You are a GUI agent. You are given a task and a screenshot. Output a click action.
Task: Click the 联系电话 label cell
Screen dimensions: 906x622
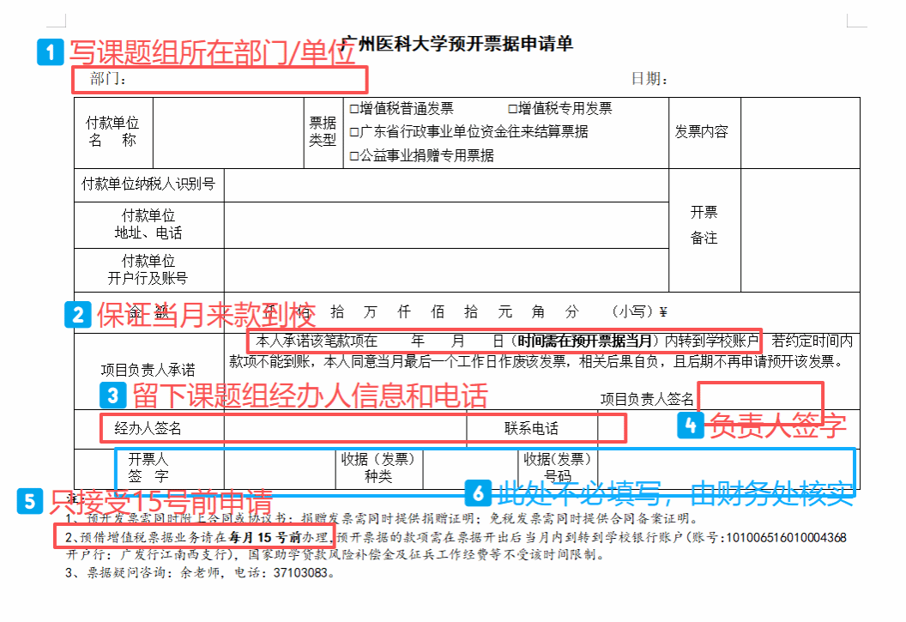[532, 428]
